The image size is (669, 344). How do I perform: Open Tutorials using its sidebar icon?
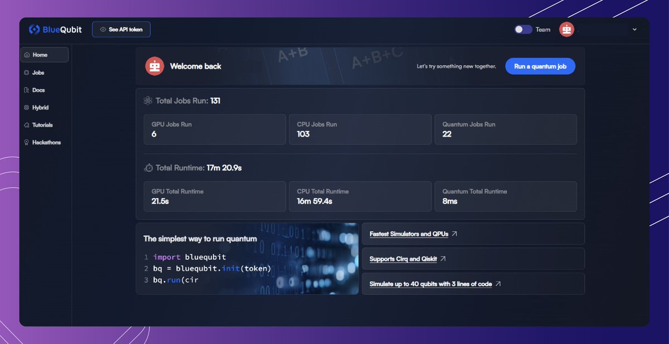point(26,124)
